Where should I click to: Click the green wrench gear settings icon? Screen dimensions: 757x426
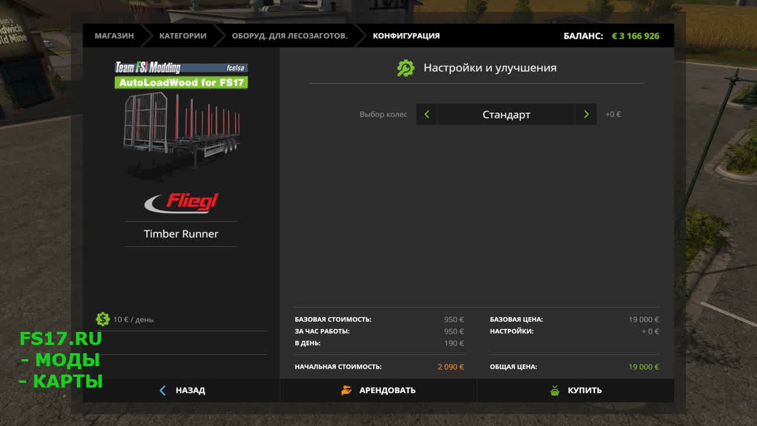click(406, 68)
